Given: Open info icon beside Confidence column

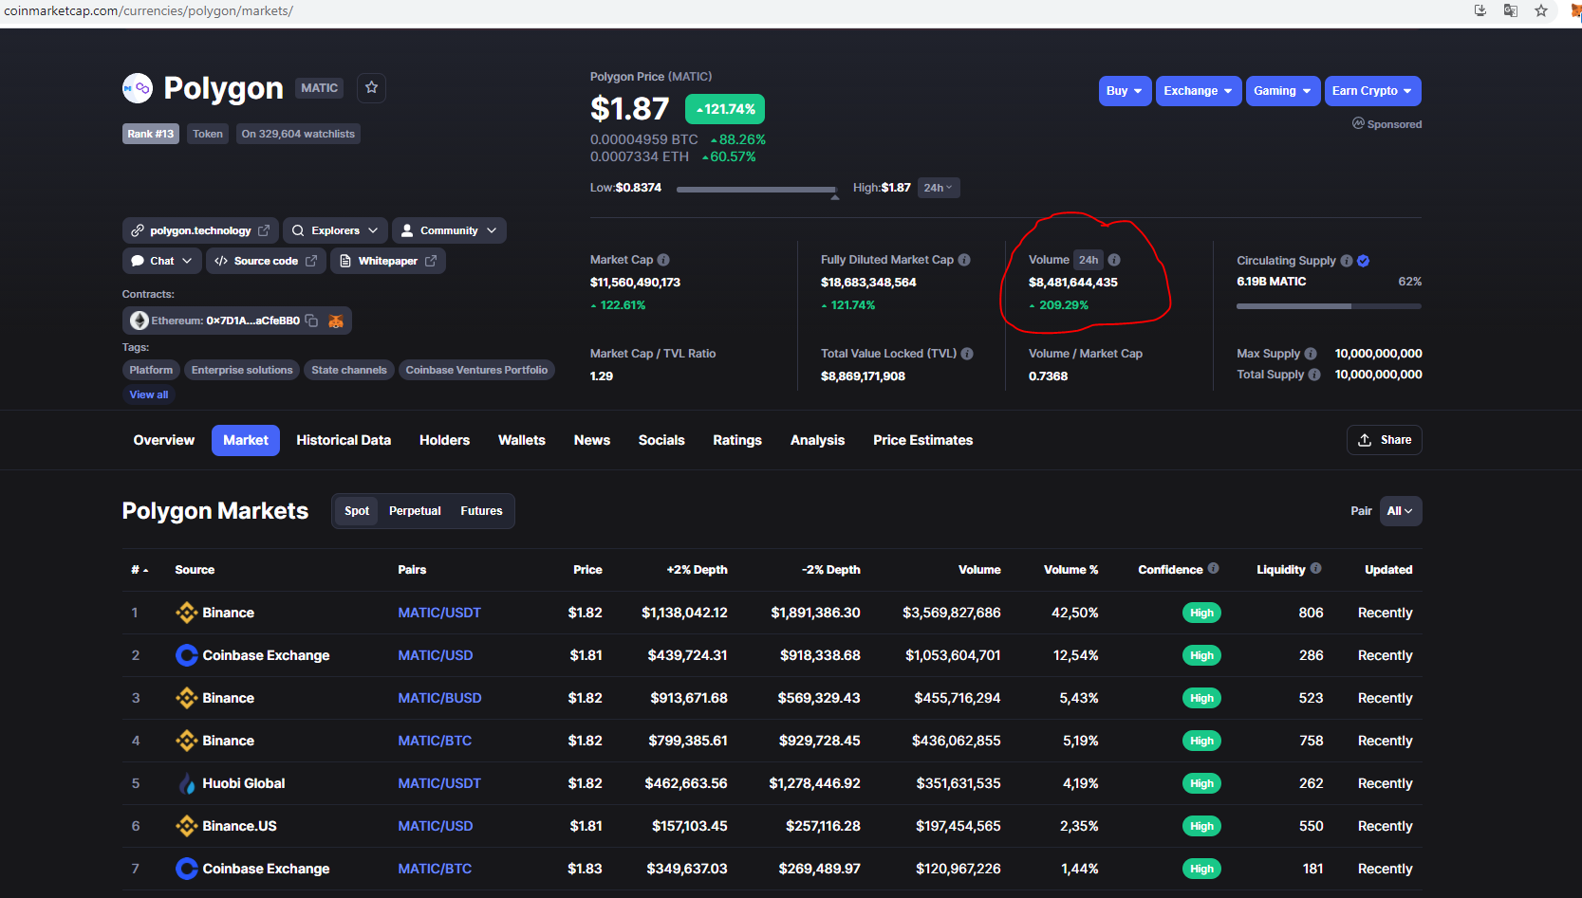Looking at the screenshot, I should click(x=1213, y=569).
